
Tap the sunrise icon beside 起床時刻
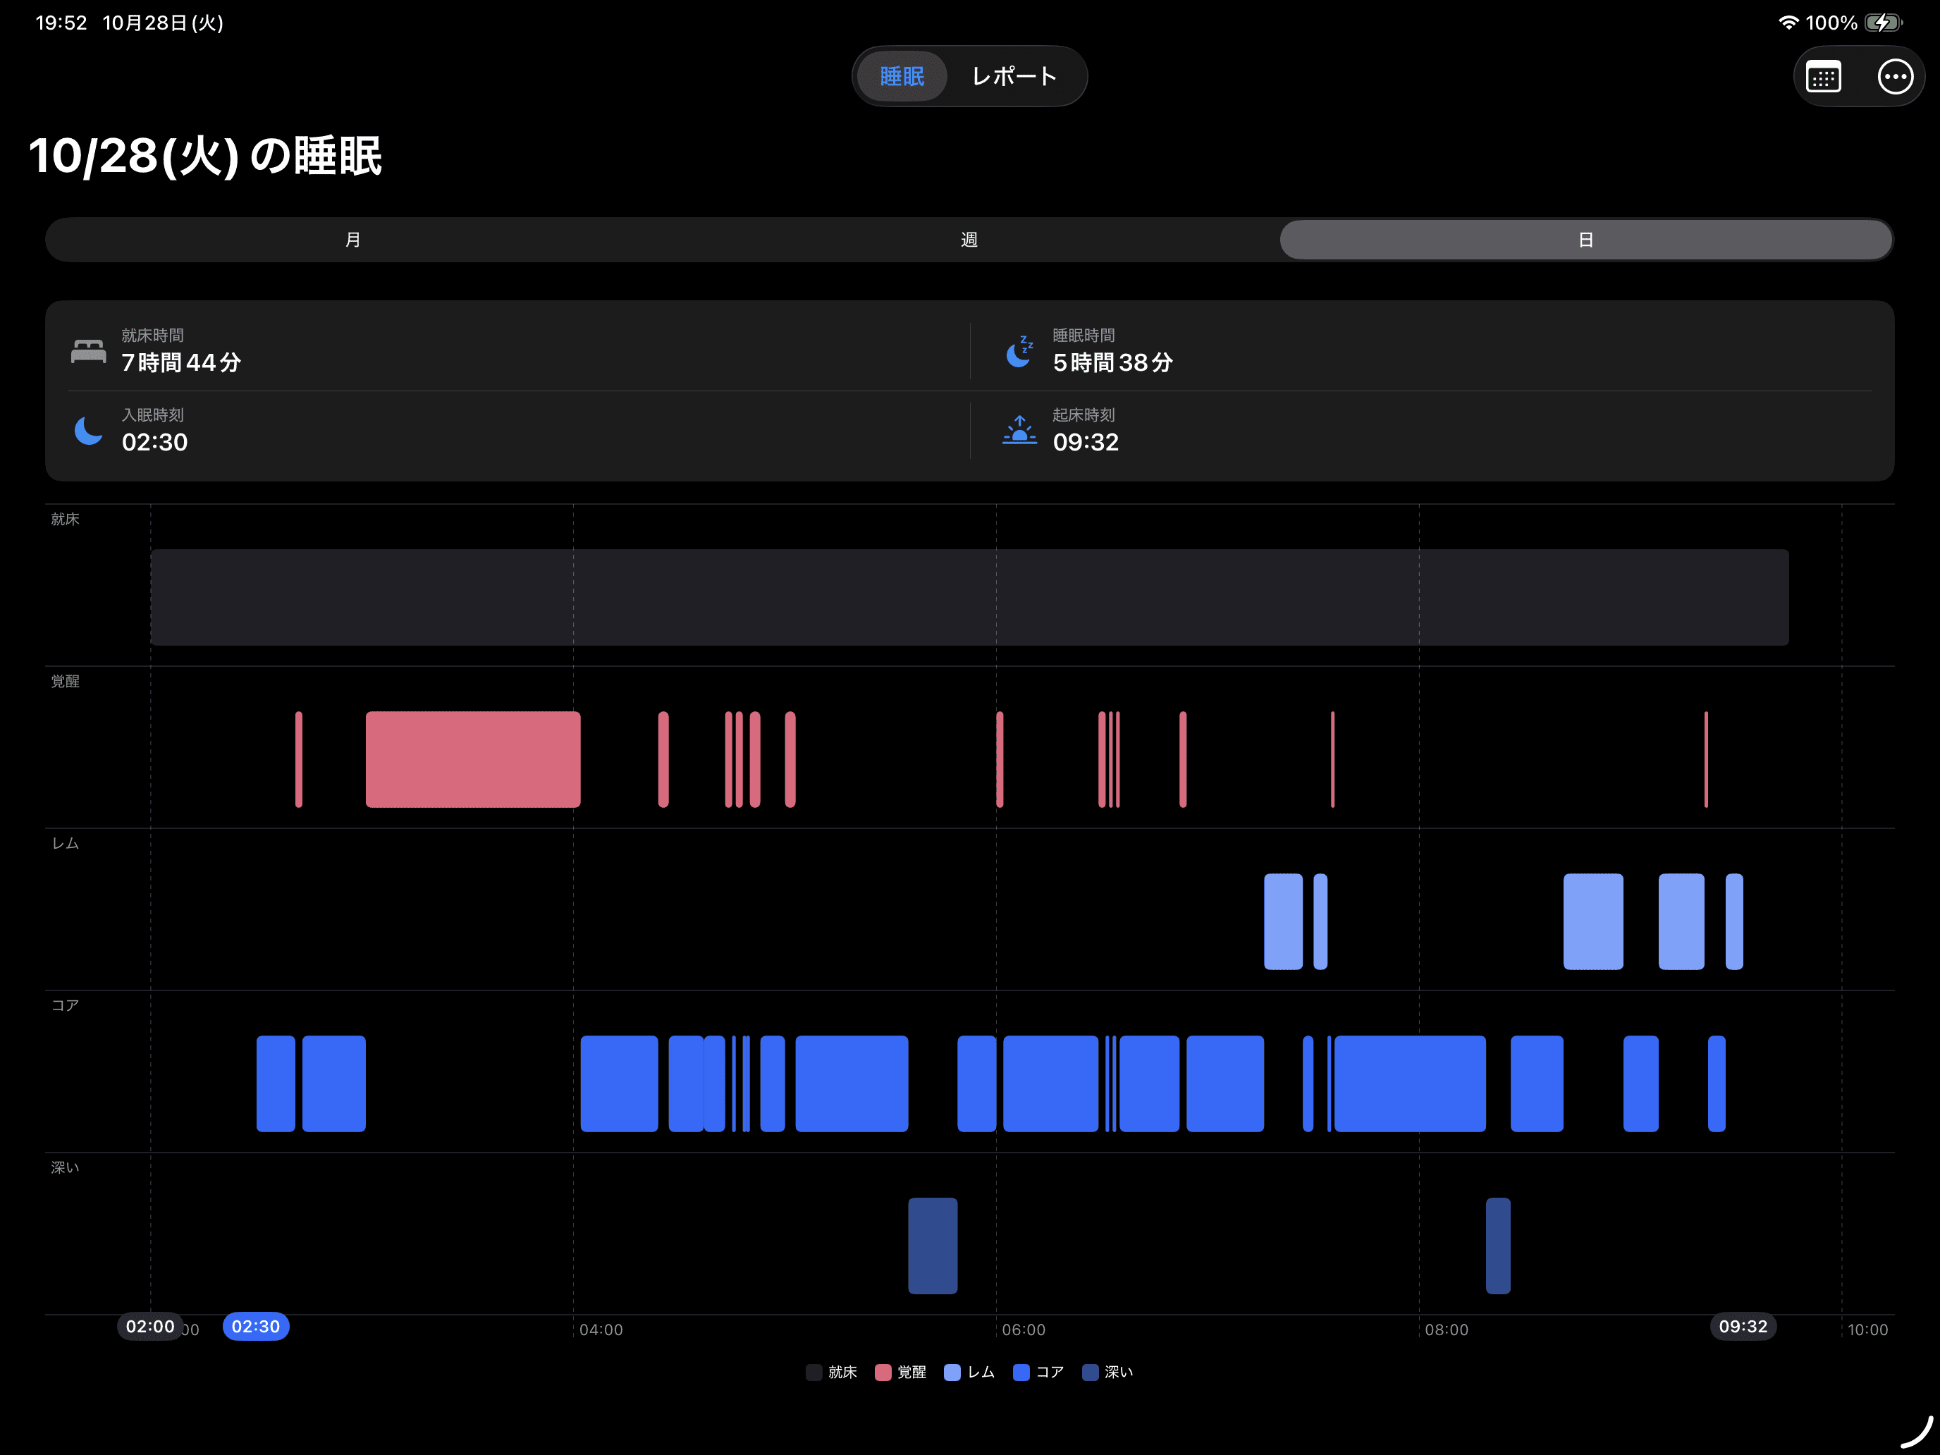pyautogui.click(x=1019, y=431)
